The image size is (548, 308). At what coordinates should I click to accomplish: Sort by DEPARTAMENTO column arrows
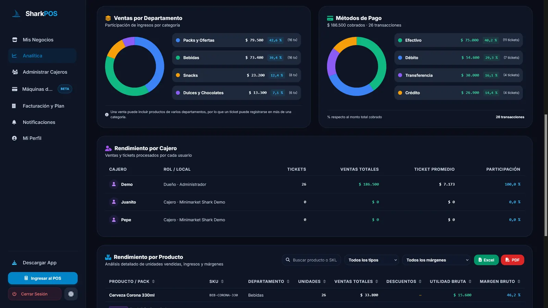pyautogui.click(x=288, y=281)
